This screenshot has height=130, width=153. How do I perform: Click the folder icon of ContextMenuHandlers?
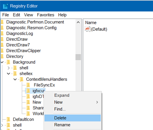[x=22, y=79]
